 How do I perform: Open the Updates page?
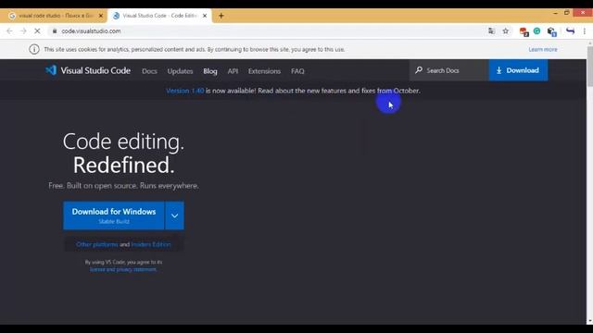[x=180, y=71]
